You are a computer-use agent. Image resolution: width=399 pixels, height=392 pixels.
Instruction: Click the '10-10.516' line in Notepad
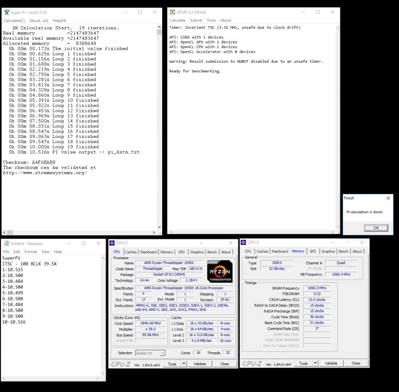pyautogui.click(x=14, y=322)
